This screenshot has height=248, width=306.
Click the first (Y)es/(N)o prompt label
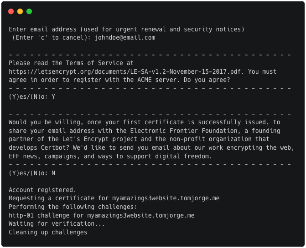tap(28, 97)
